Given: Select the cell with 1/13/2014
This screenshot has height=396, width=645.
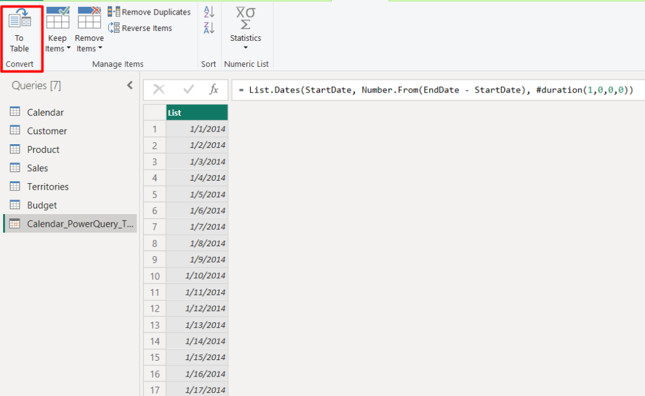Looking at the screenshot, I should point(197,325).
